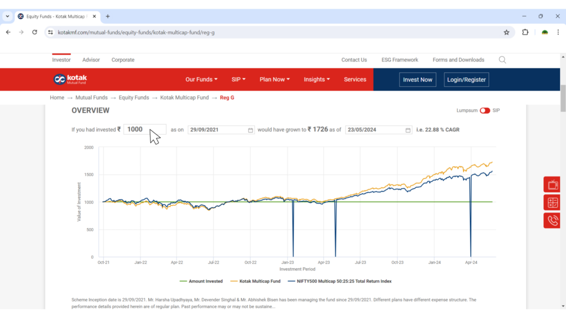
Task: Expand the SIP dropdown menu
Action: [238, 79]
